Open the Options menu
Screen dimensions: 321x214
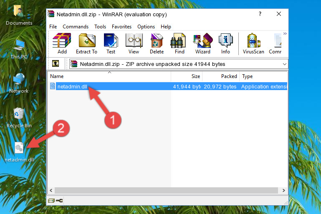pyautogui.click(x=146, y=27)
